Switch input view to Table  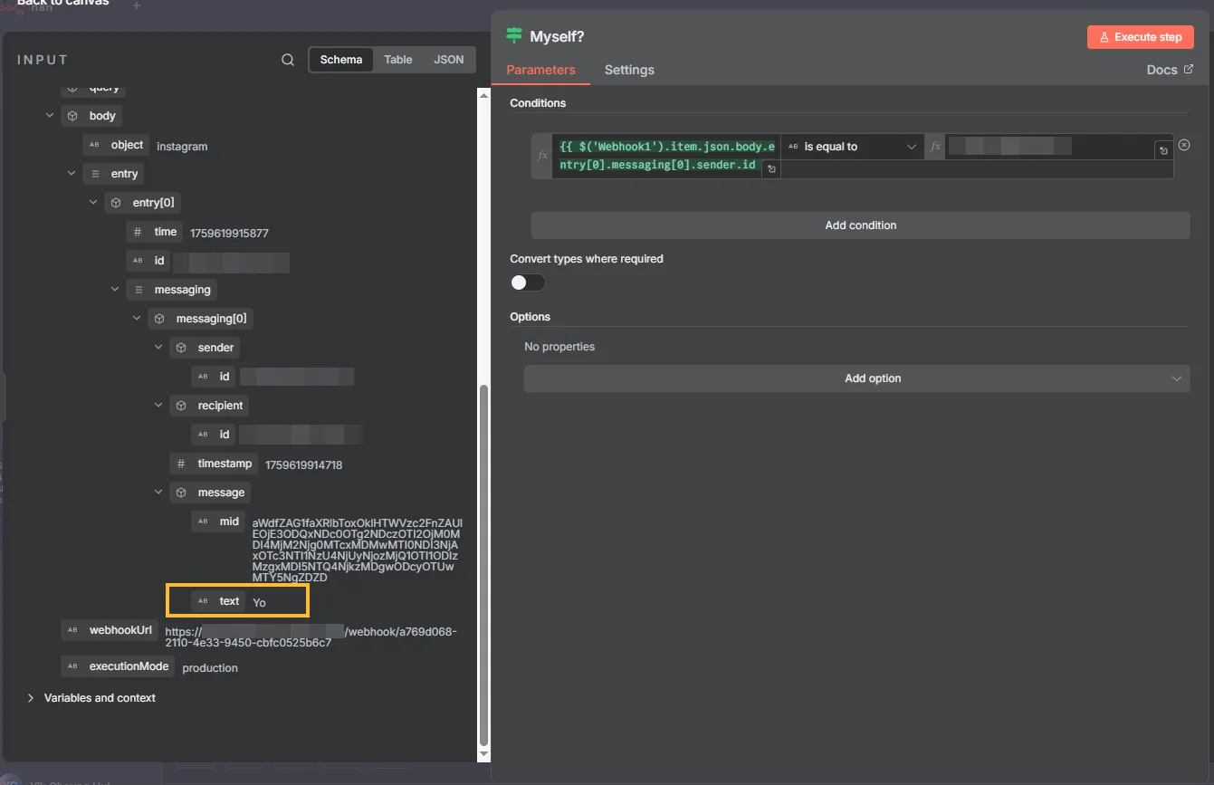[x=397, y=60]
